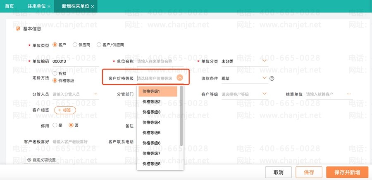Choose 价格等级 pricing method
Viewport: 372px width, 180px height.
(x=55, y=80)
